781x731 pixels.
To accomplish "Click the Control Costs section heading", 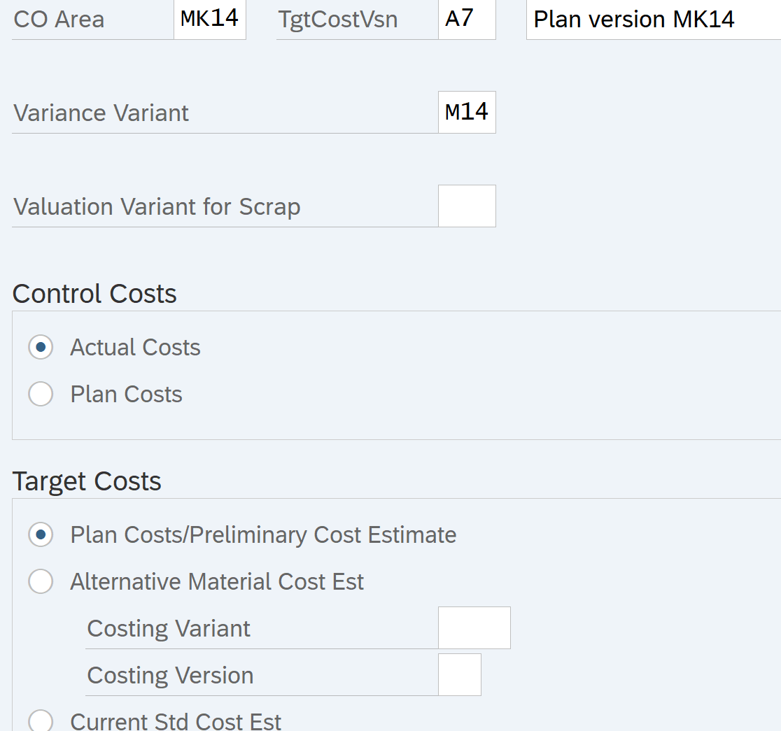I will pyautogui.click(x=94, y=294).
